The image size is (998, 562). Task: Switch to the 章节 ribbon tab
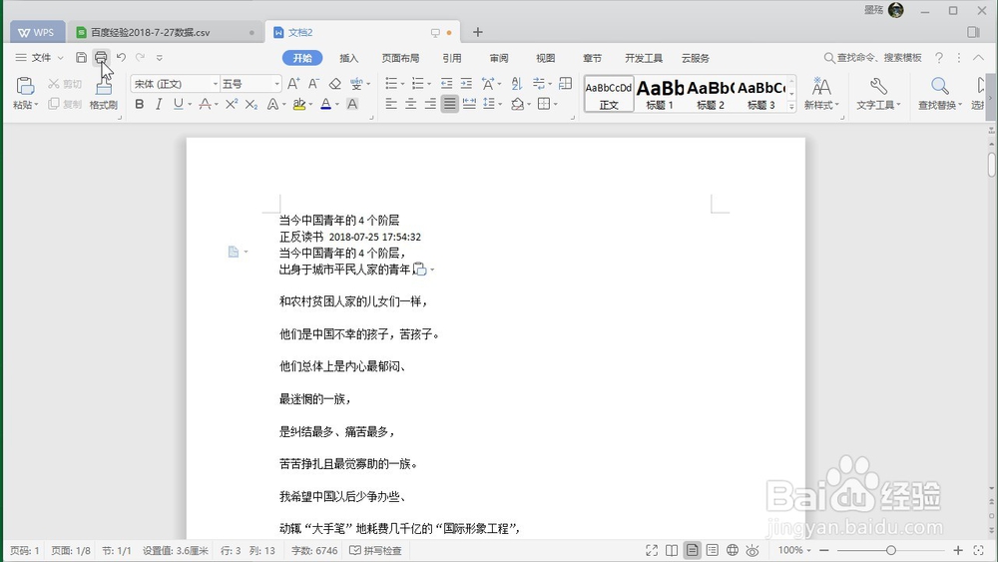(x=592, y=58)
